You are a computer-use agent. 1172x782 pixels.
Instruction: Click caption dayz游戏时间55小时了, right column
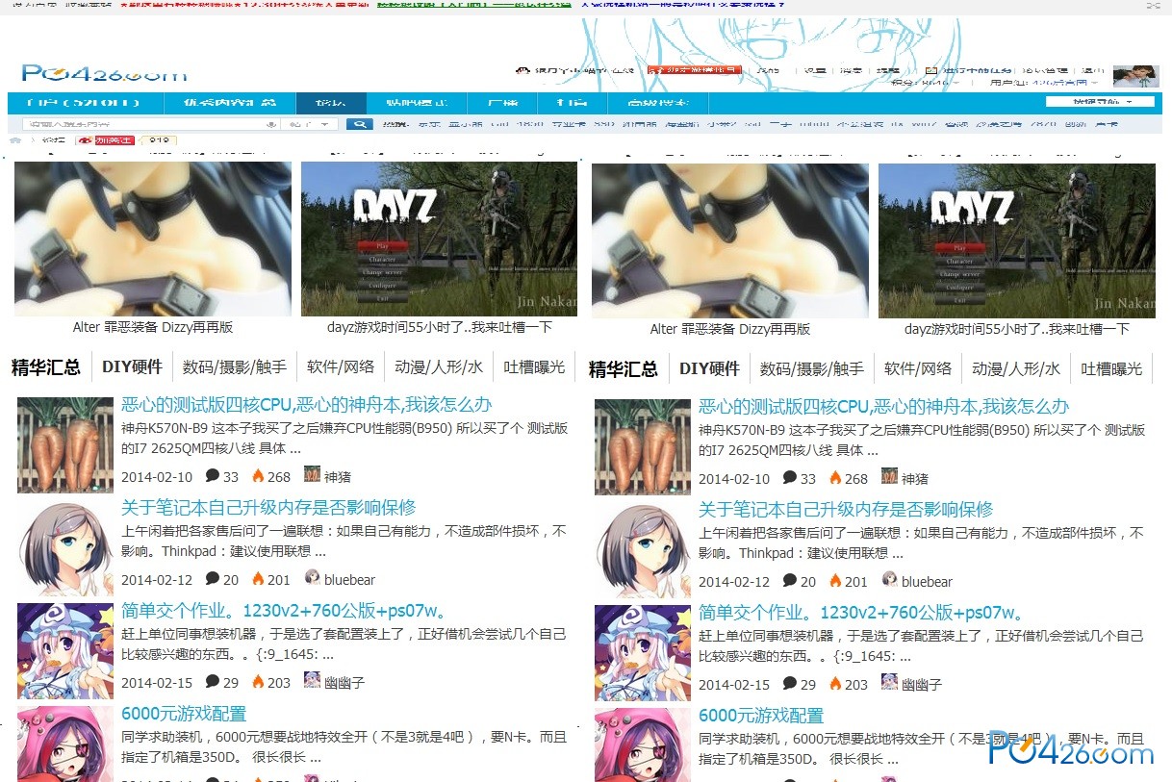(1017, 329)
